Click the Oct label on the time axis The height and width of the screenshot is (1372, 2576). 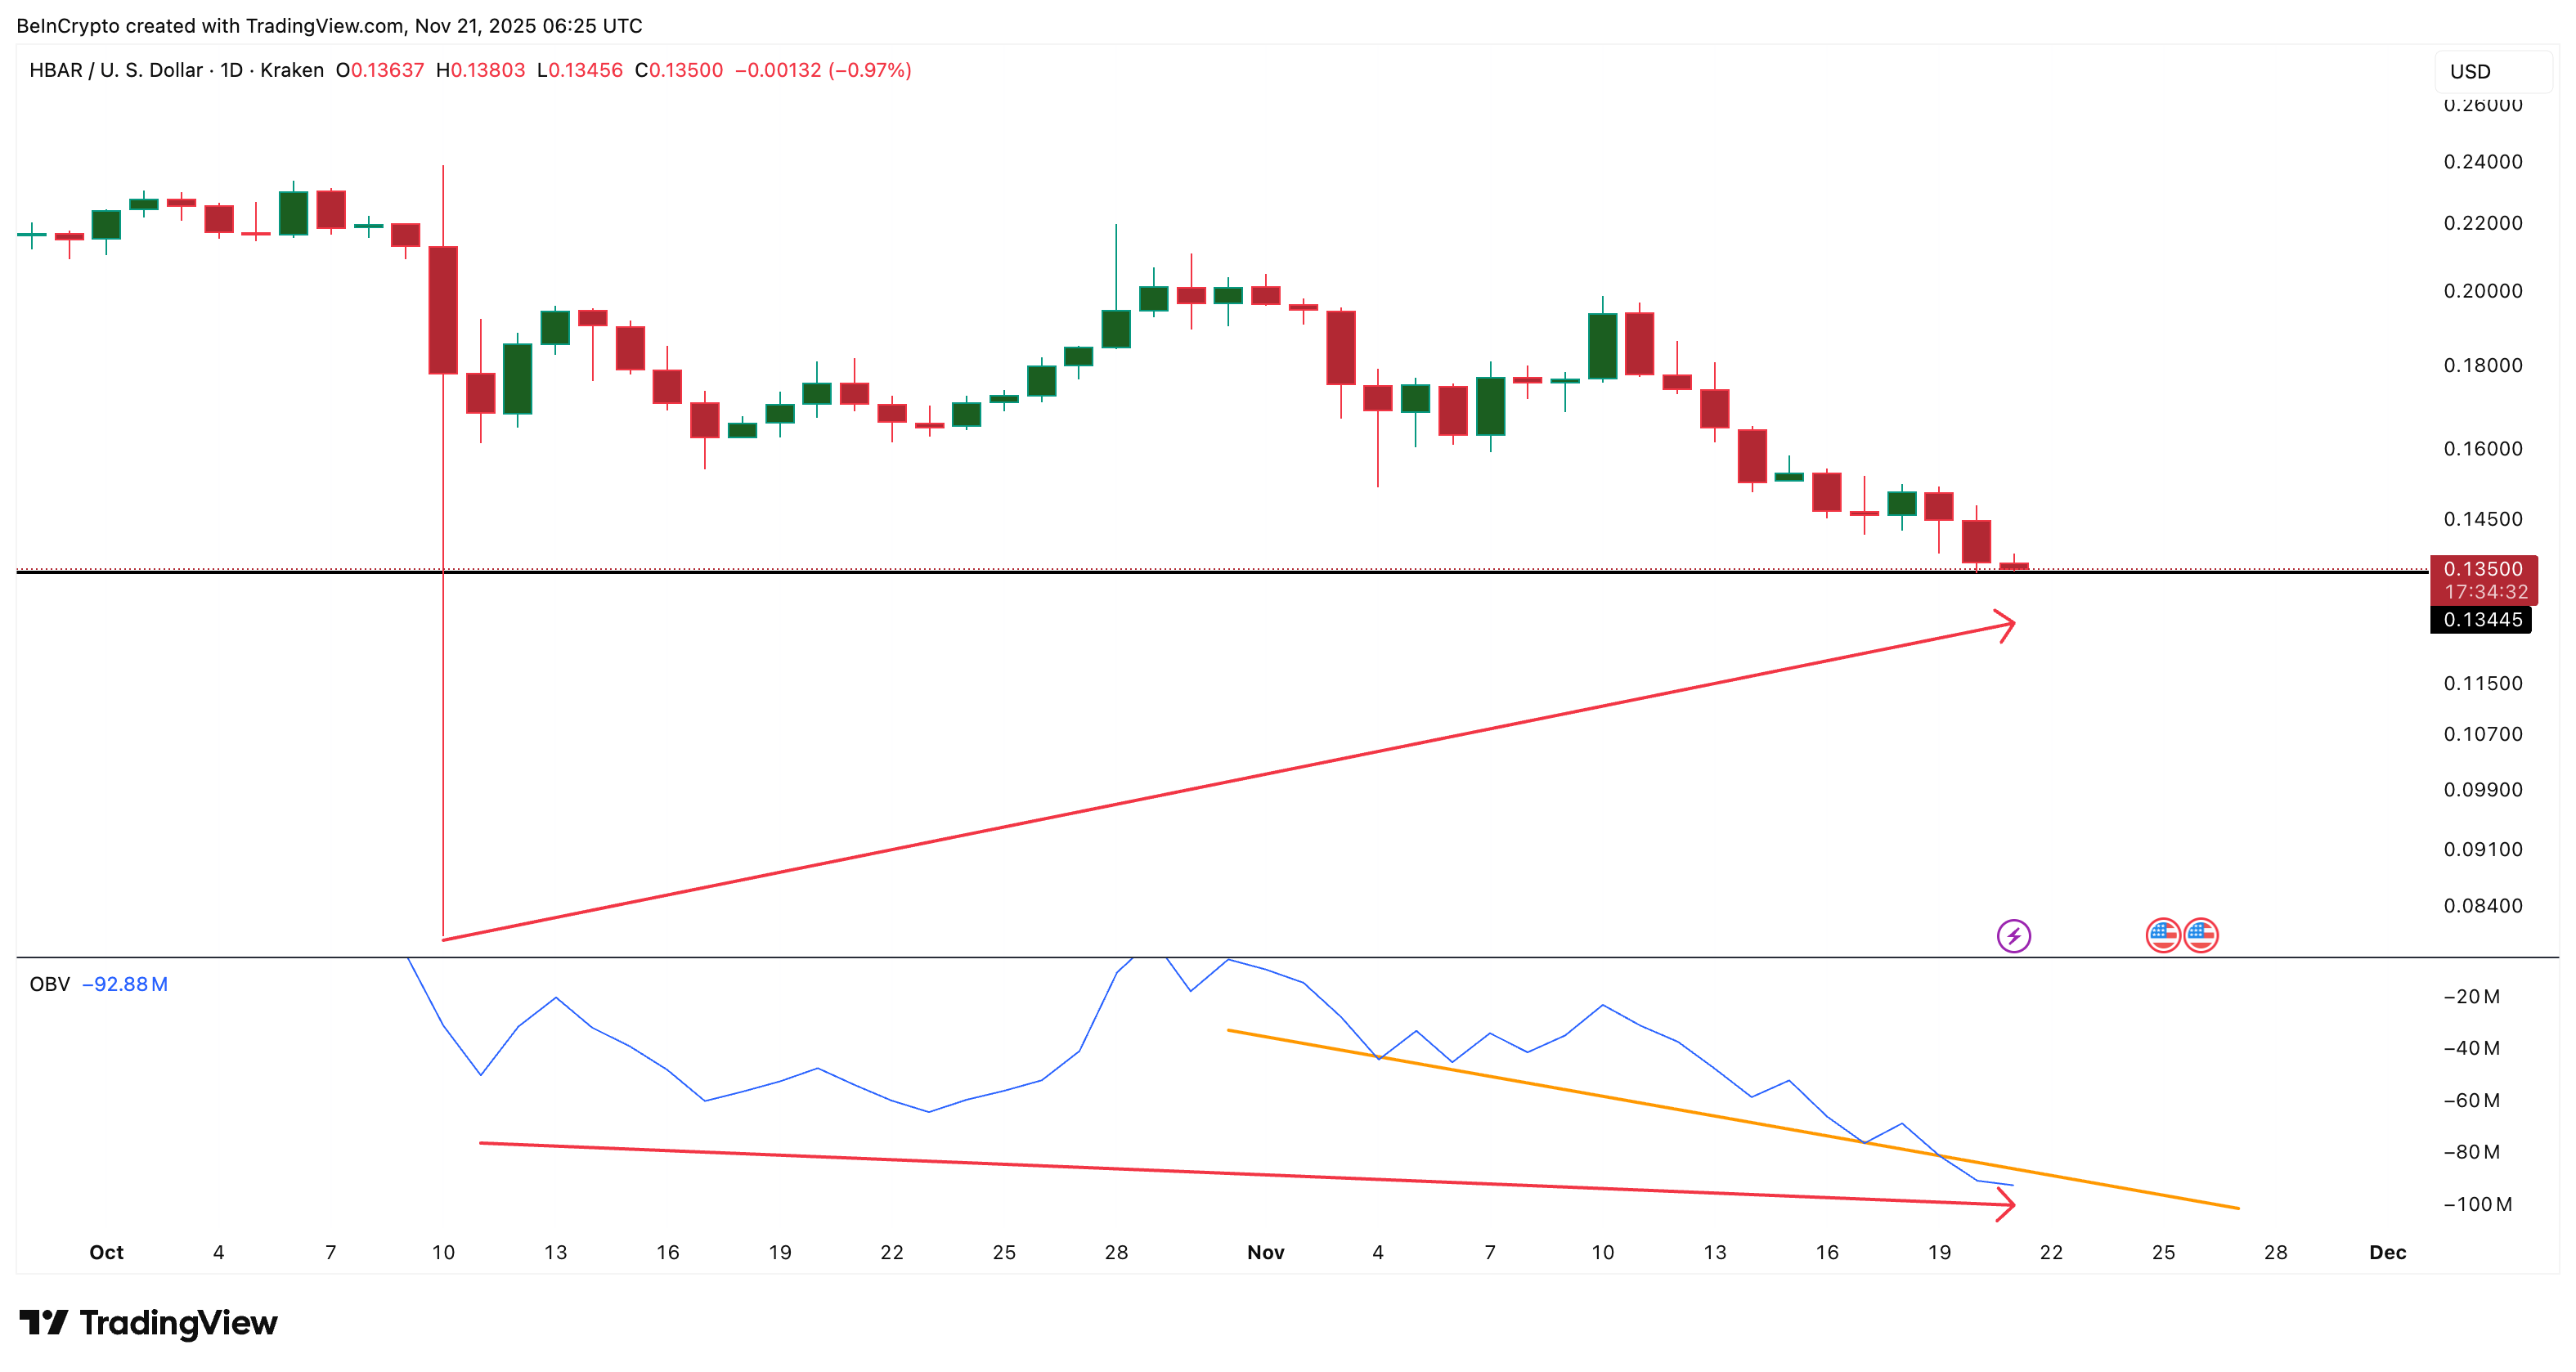pos(106,1252)
